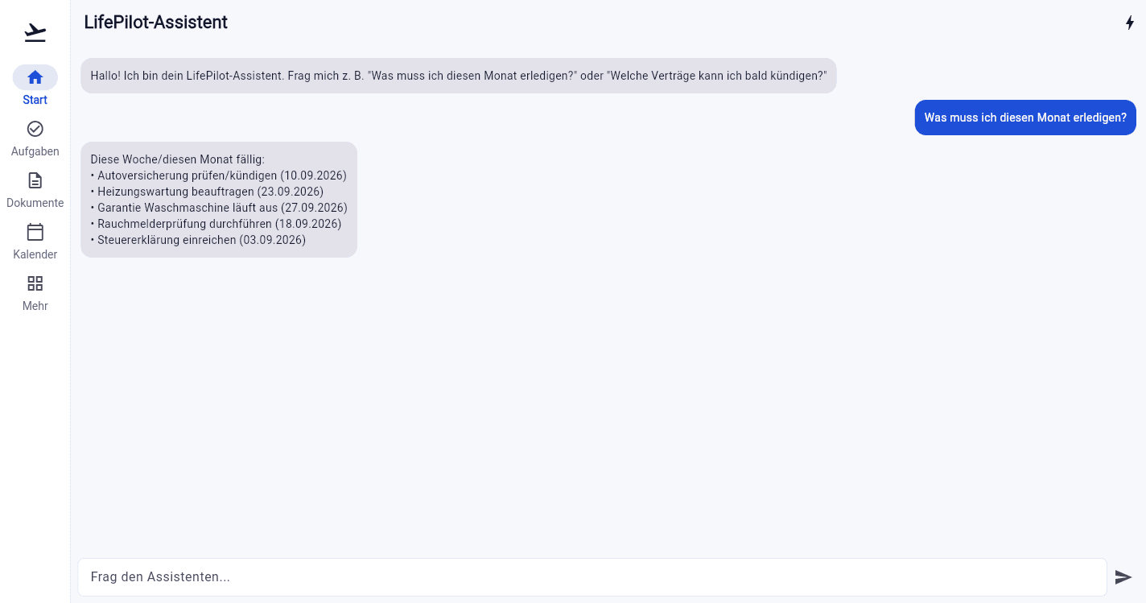
Task: Click the Garantie Waschmaschine läuft aus line
Action: pyautogui.click(x=219, y=208)
